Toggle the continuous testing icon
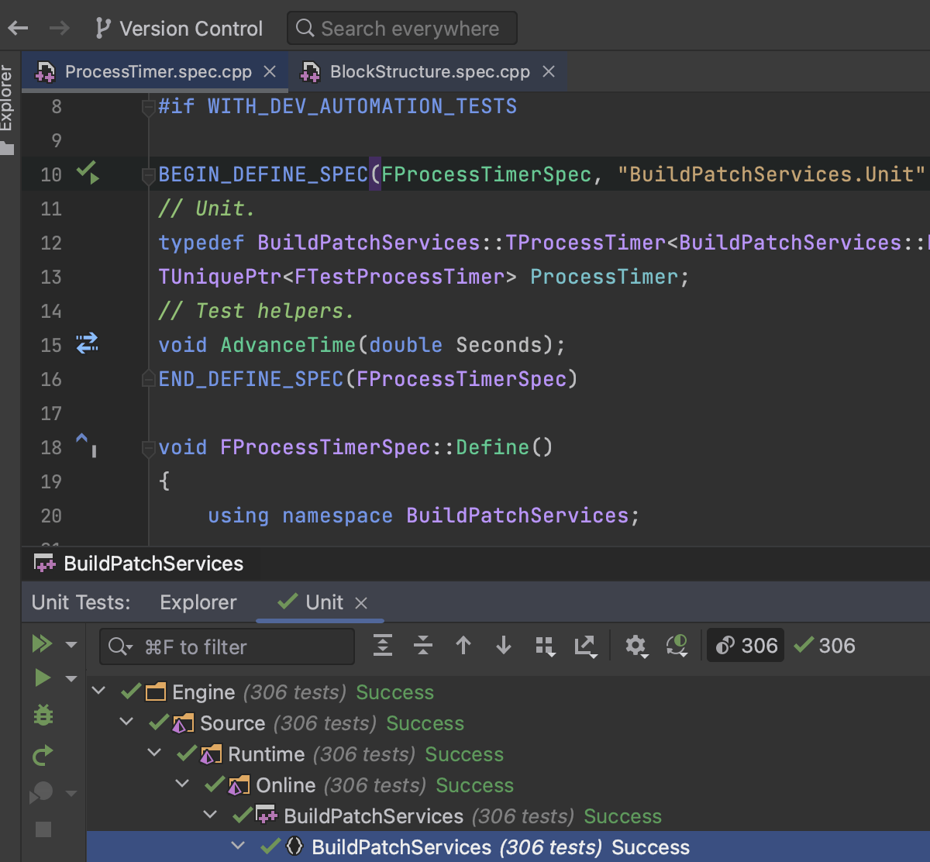 click(x=677, y=646)
